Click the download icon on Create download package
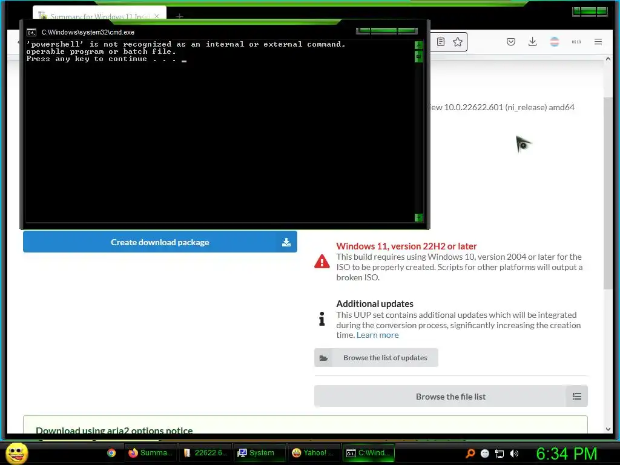This screenshot has height=465, width=620. tap(286, 242)
